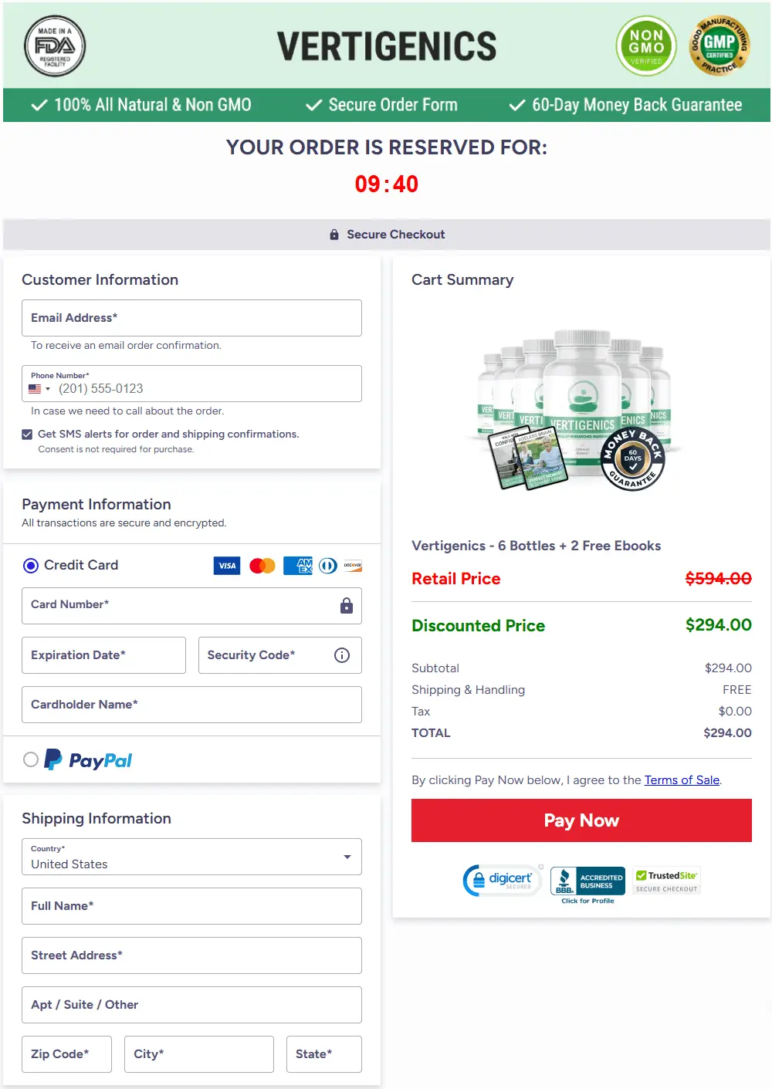Click the Street Address input

191,955
